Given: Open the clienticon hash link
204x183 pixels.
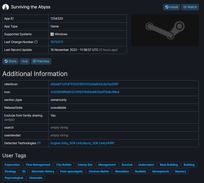Looking at the screenshot, I should pos(85,84).
